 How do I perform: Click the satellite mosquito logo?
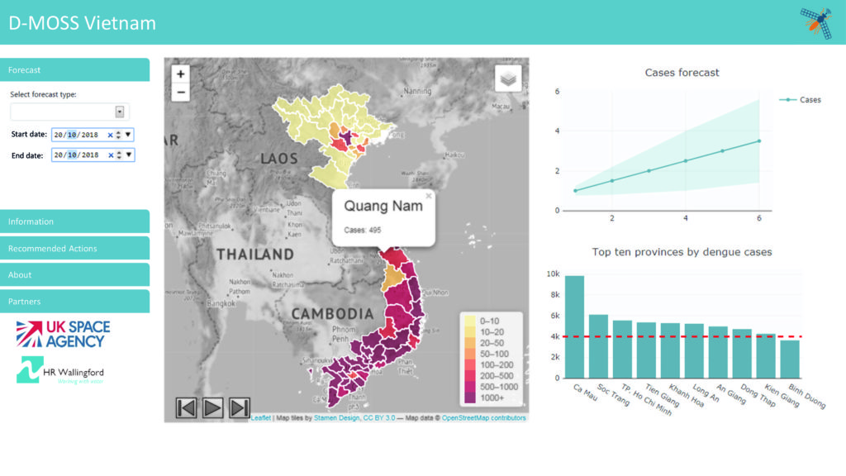pos(817,22)
